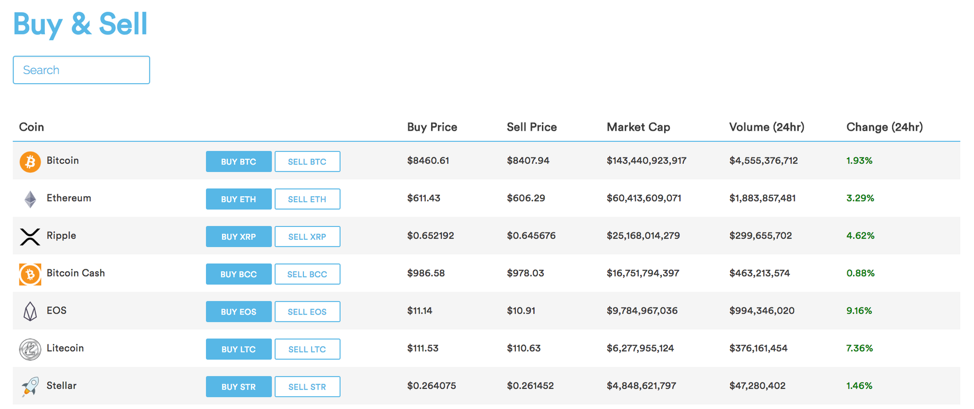Focus the Search input field
This screenshot has width=974, height=409.
[x=81, y=70]
